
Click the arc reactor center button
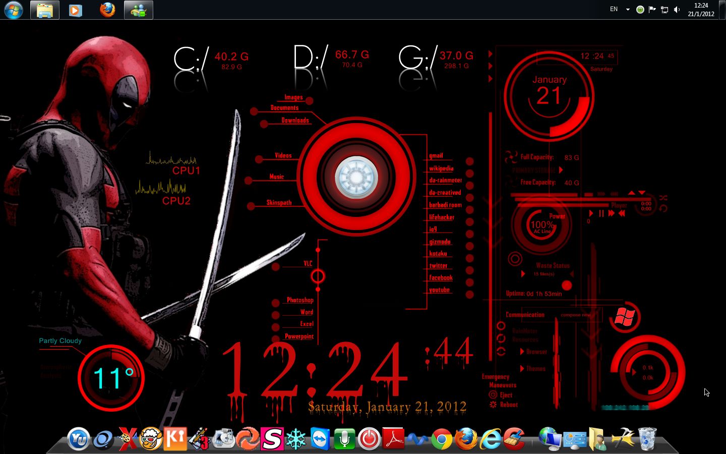pos(356,177)
